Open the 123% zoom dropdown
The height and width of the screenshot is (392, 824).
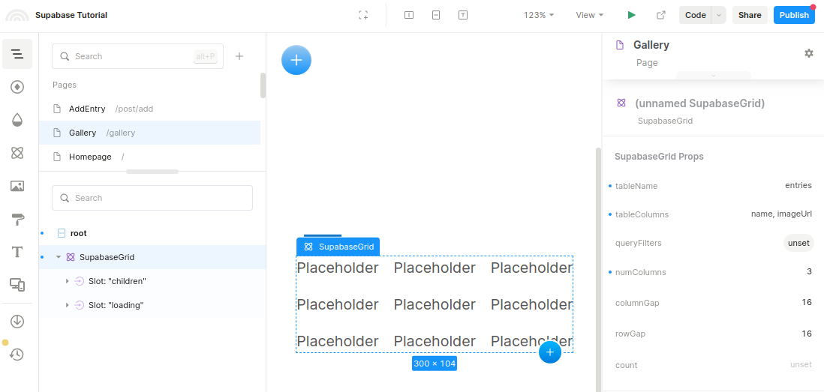coord(539,15)
